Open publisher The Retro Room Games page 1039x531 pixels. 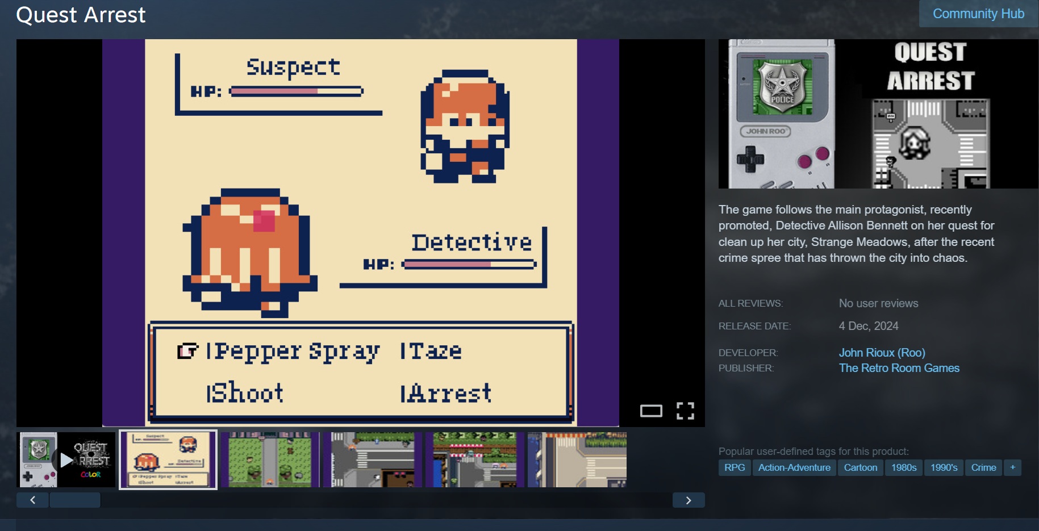(899, 368)
